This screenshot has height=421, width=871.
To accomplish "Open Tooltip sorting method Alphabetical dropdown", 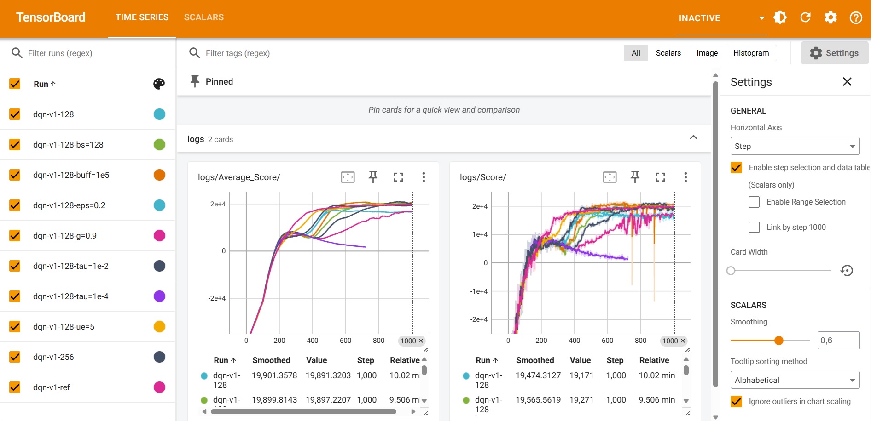I will pyautogui.click(x=795, y=380).
